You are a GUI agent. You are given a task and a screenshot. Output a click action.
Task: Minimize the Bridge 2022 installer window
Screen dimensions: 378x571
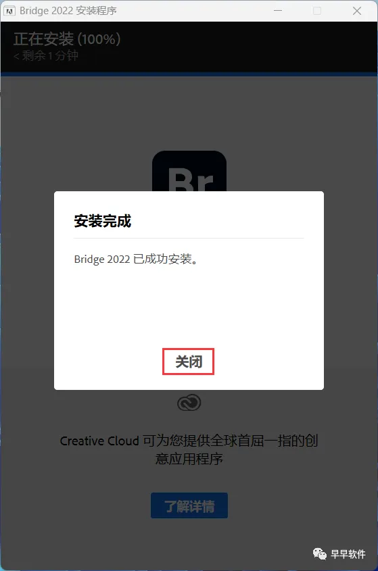tap(278, 11)
